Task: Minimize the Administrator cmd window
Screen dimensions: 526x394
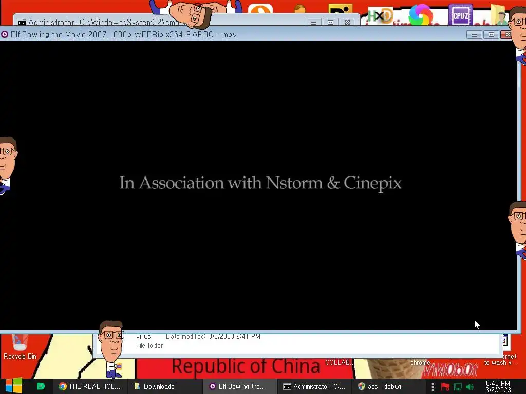Action: click(x=313, y=22)
